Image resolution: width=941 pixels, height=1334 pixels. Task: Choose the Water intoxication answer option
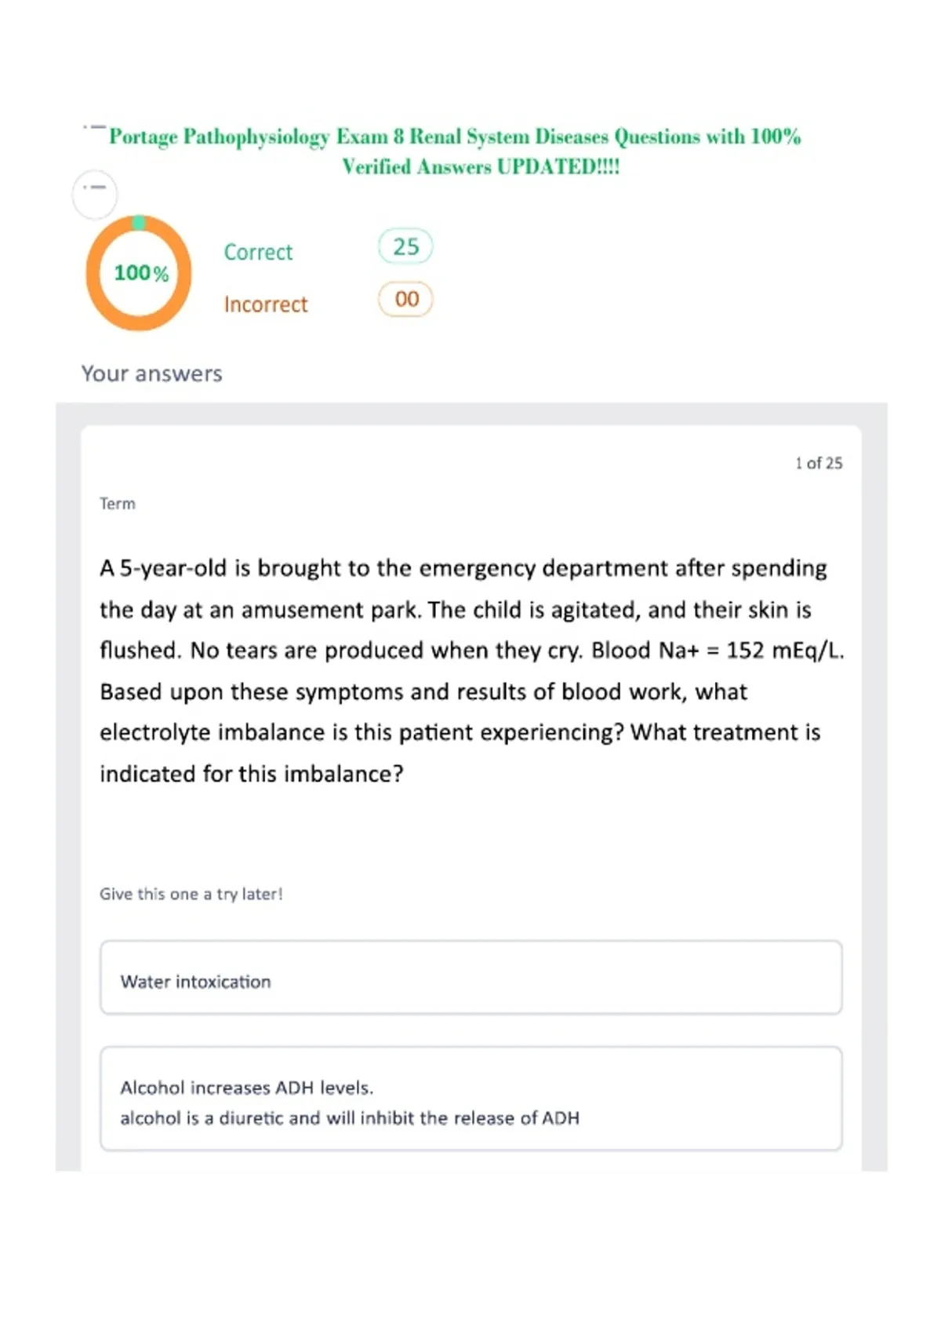[471, 978]
